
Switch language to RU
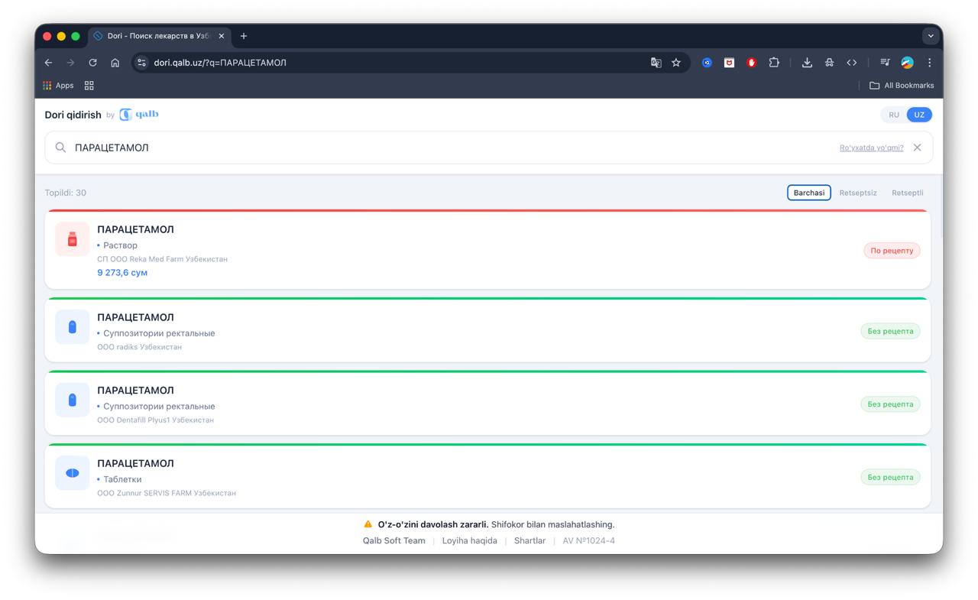tap(894, 115)
